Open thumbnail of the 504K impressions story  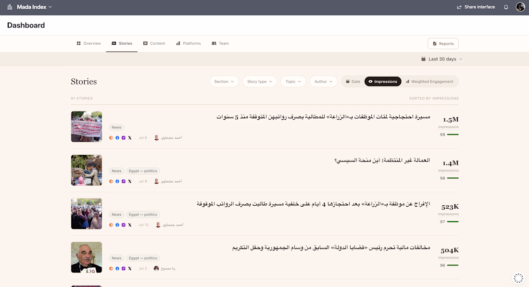tap(87, 257)
